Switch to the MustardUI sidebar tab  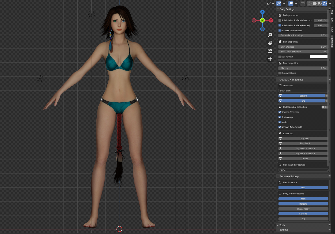click(x=332, y=41)
